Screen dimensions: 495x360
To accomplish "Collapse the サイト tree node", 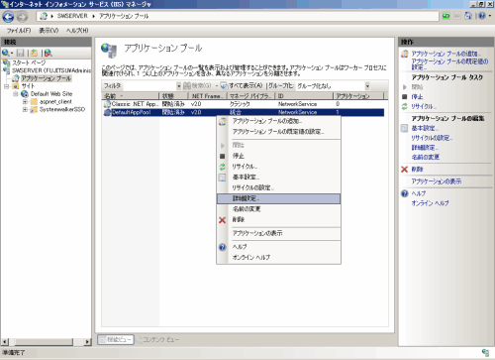I will pos(6,86).
